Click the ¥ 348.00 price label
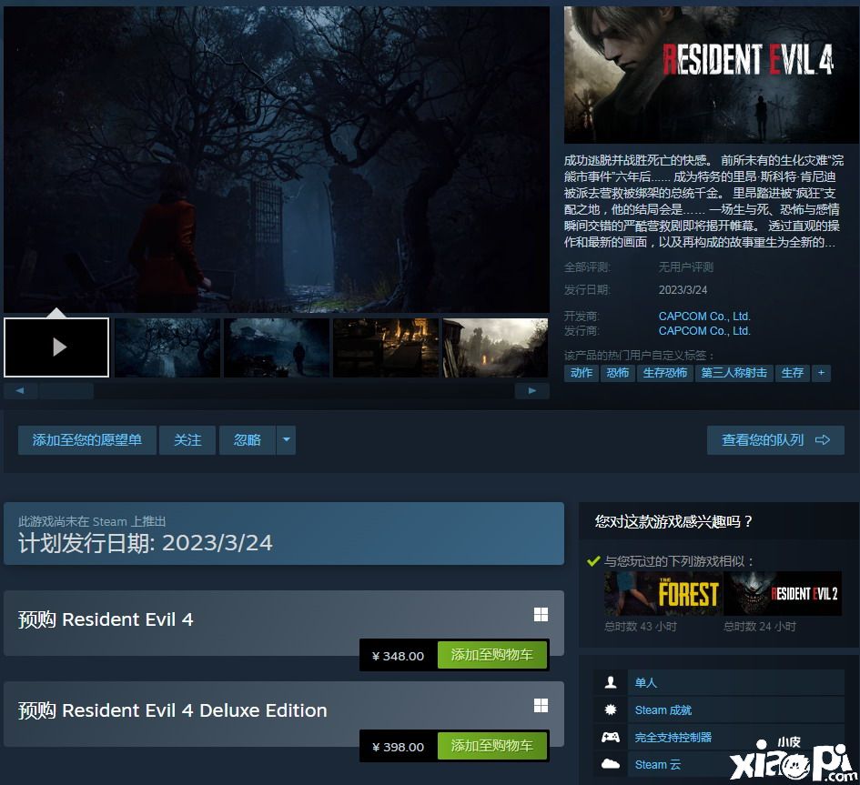Screen dimensions: 860x785 click(x=399, y=656)
